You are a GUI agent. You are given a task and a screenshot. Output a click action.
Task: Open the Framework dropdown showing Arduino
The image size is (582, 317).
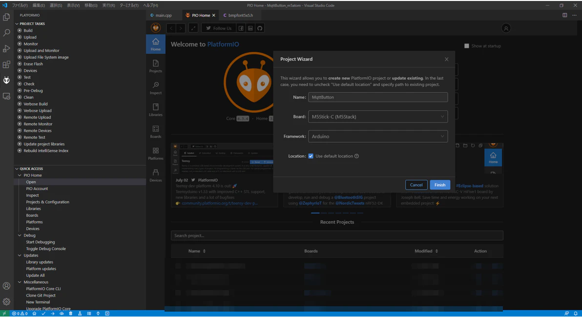click(378, 136)
